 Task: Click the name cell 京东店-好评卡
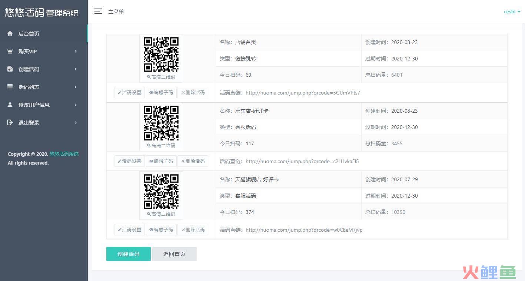coord(252,111)
